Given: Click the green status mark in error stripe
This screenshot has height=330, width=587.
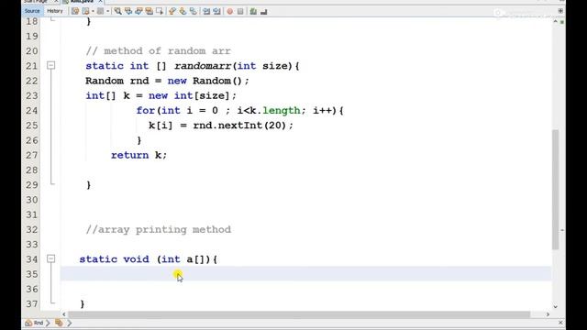Looking at the screenshot, I should (x=562, y=22).
